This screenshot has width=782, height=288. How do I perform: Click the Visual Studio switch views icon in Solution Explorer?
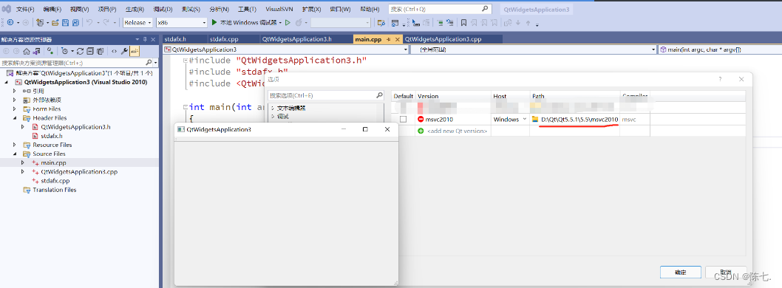(x=37, y=51)
